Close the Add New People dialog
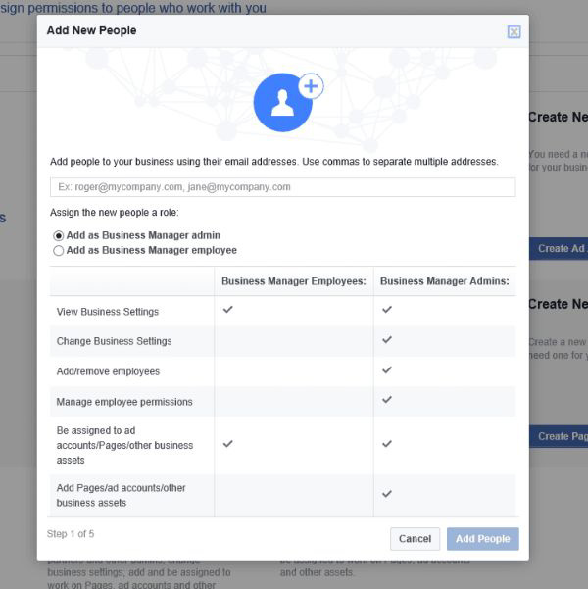This screenshot has height=589, width=588. point(514,31)
